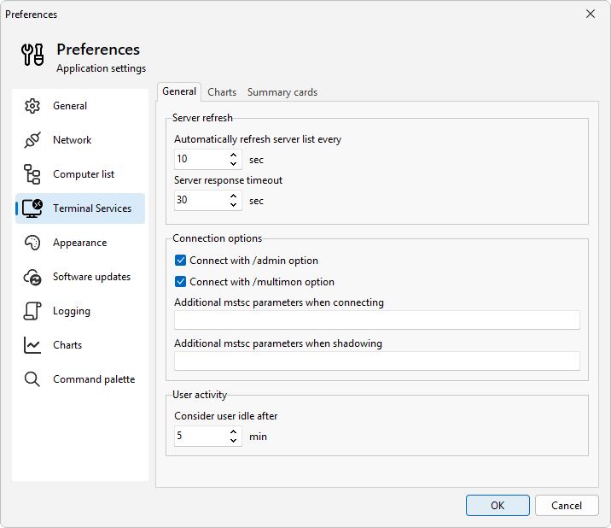
Task: Switch to the General tab
Action: [179, 91]
